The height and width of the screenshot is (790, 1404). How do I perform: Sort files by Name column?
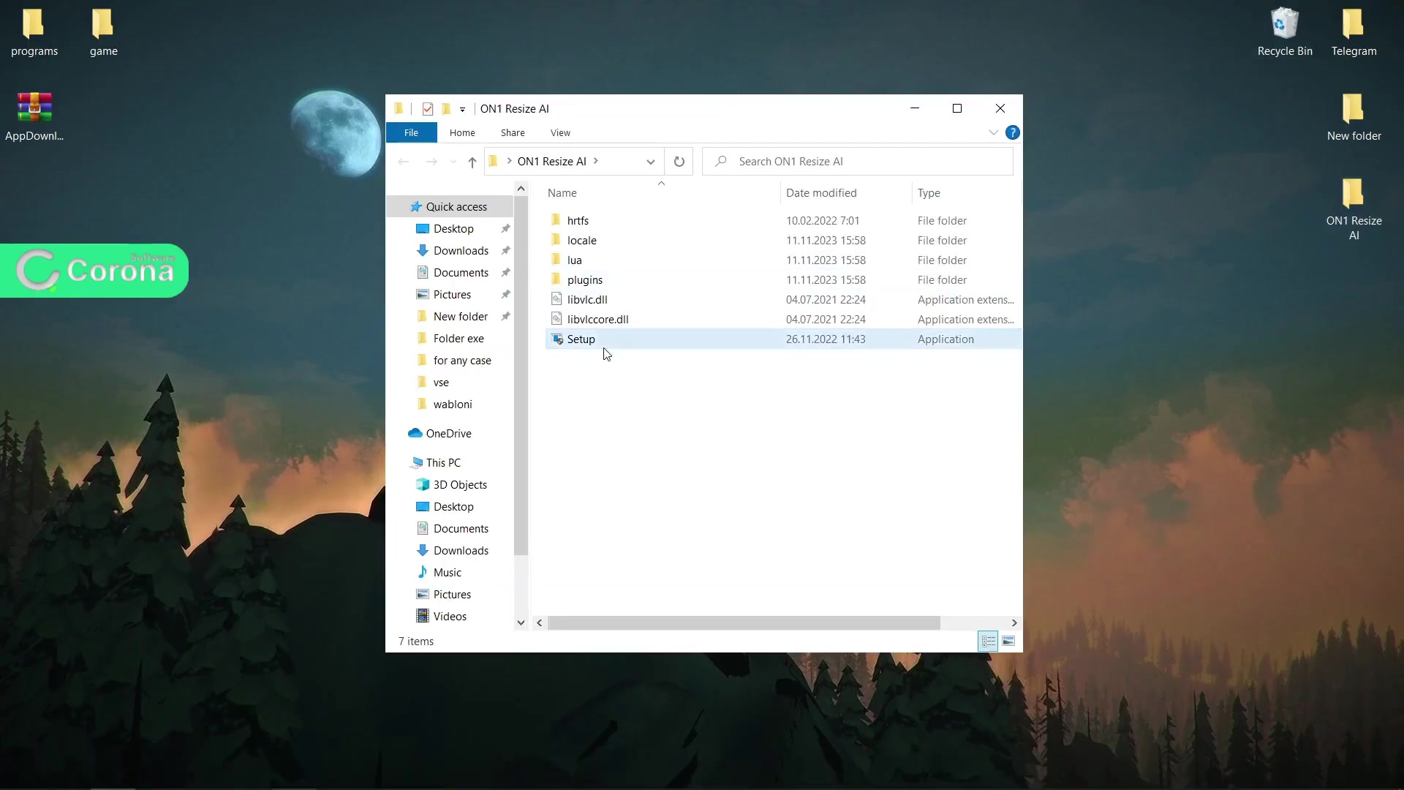(562, 193)
